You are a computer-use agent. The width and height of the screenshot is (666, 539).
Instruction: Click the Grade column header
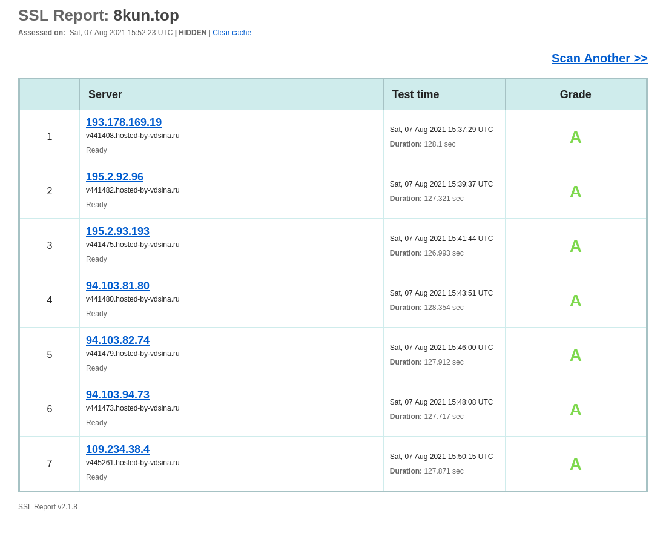[x=576, y=94]
